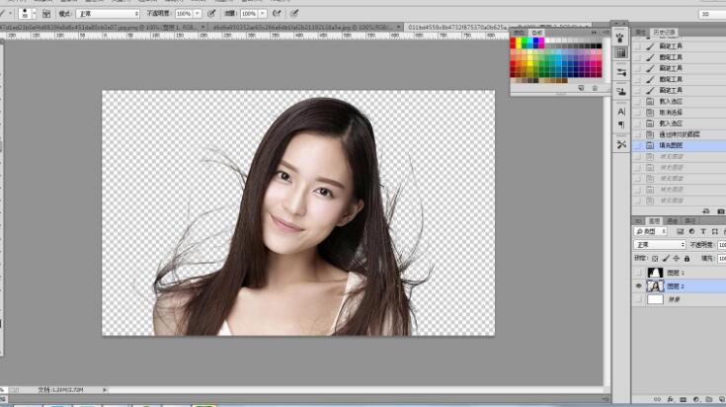This screenshot has height=407, width=726.
Task: Filter layers by type T icon
Action: pyautogui.click(x=703, y=231)
